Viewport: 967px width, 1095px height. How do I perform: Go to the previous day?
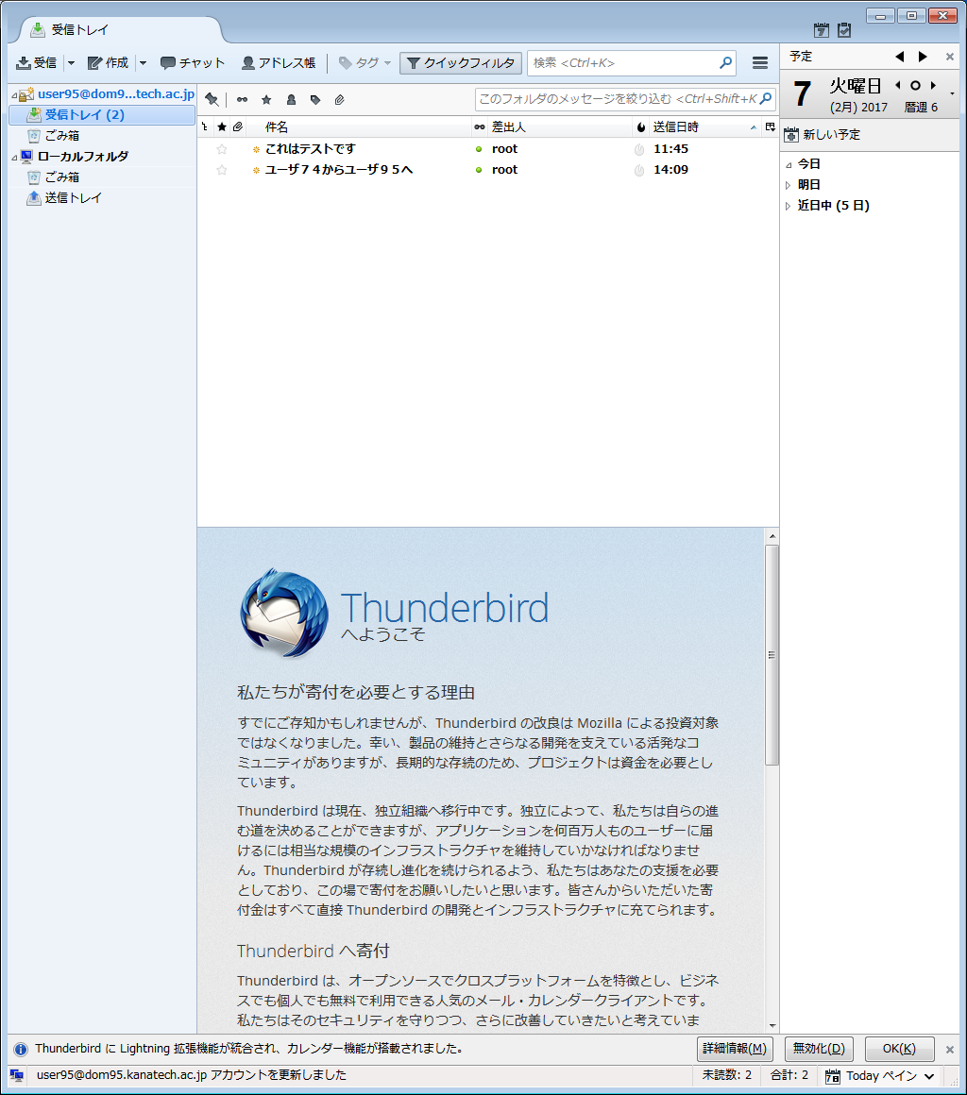coord(898,85)
